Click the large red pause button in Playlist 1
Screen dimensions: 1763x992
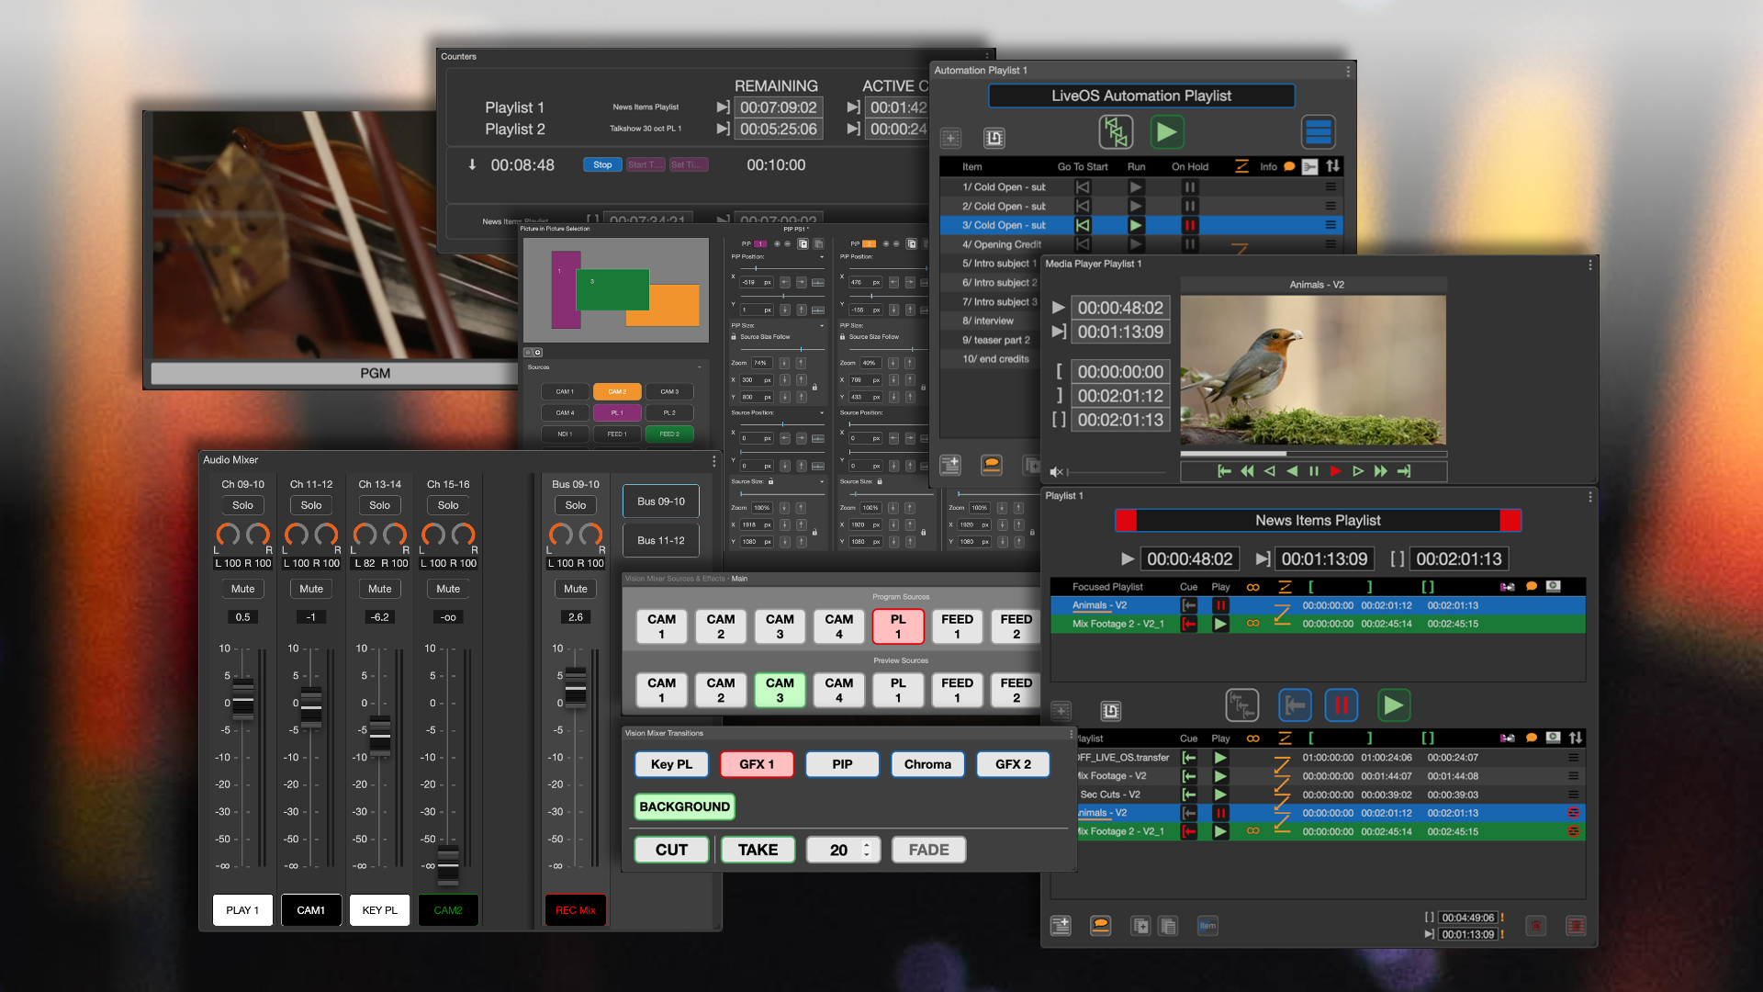(x=1342, y=705)
